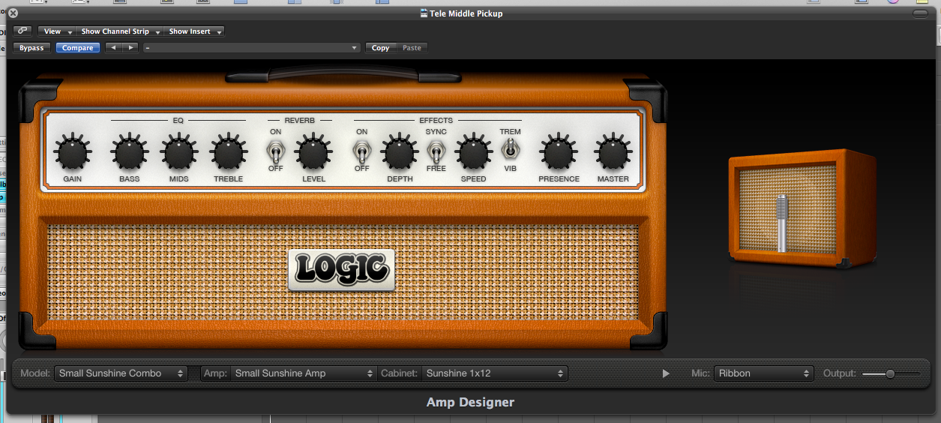Toggle the TREM/VIB switch

(510, 149)
